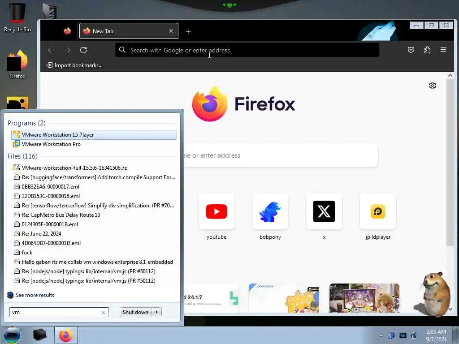
Task: Reload the current page
Action: (x=83, y=50)
